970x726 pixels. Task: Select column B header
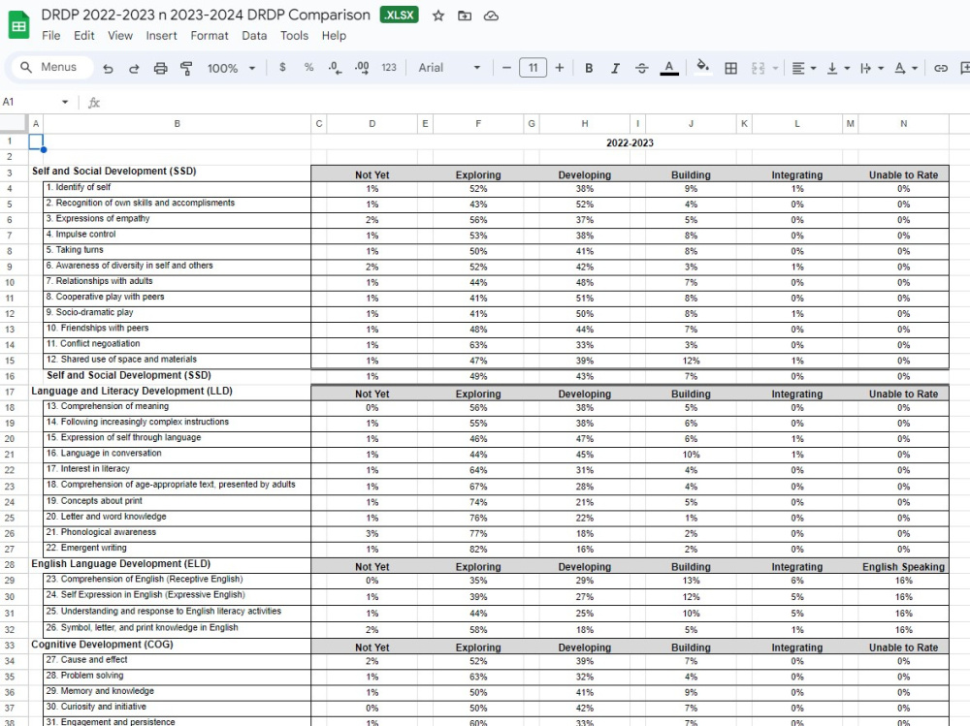click(x=177, y=124)
